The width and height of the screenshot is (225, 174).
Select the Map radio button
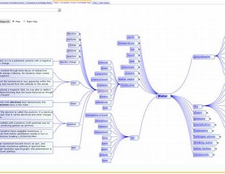13,22
